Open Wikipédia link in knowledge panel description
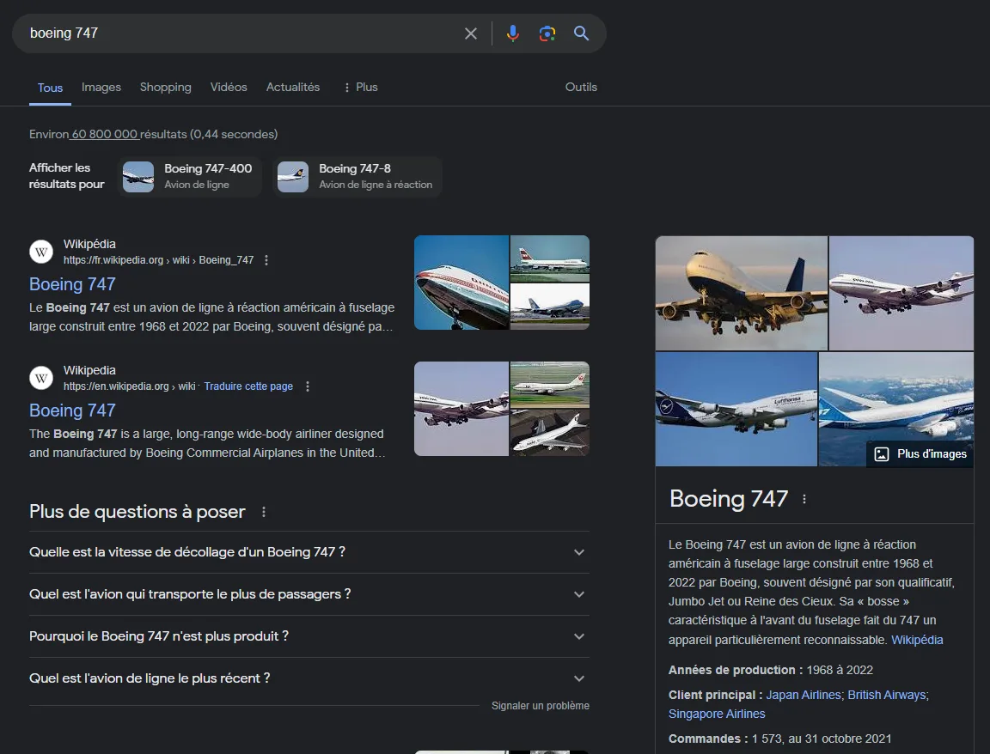The width and height of the screenshot is (990, 754). pos(917,640)
